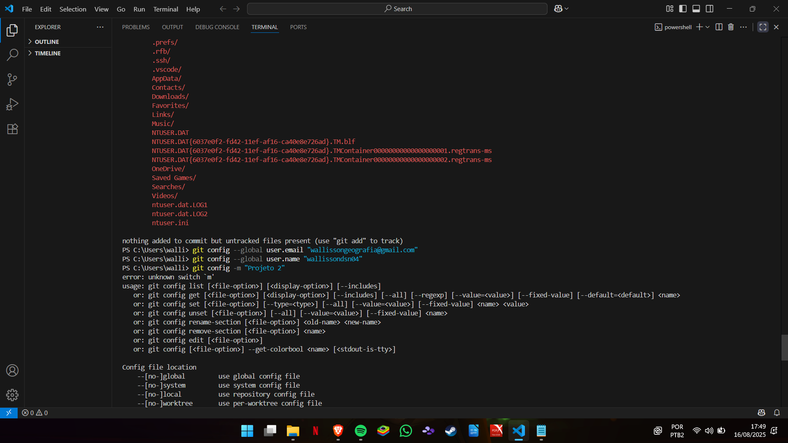Open the Source Control view
Screen dimensions: 788x443
point(12,80)
